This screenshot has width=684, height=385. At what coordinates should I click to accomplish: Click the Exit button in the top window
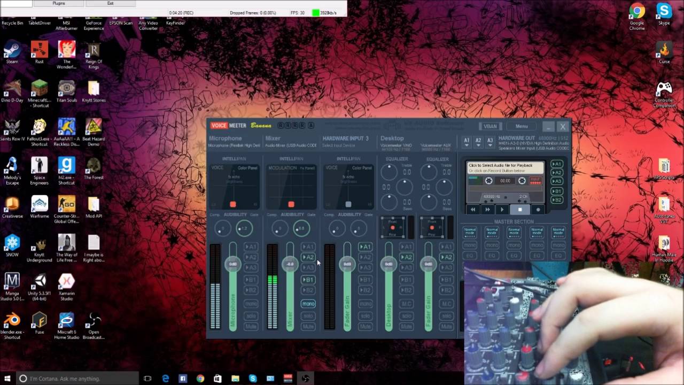click(x=110, y=3)
